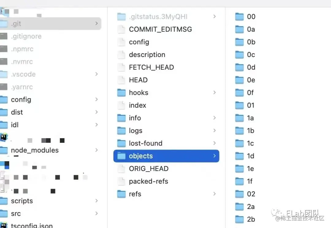Select the 1d folder name
The image size is (331, 228).
point(251,156)
